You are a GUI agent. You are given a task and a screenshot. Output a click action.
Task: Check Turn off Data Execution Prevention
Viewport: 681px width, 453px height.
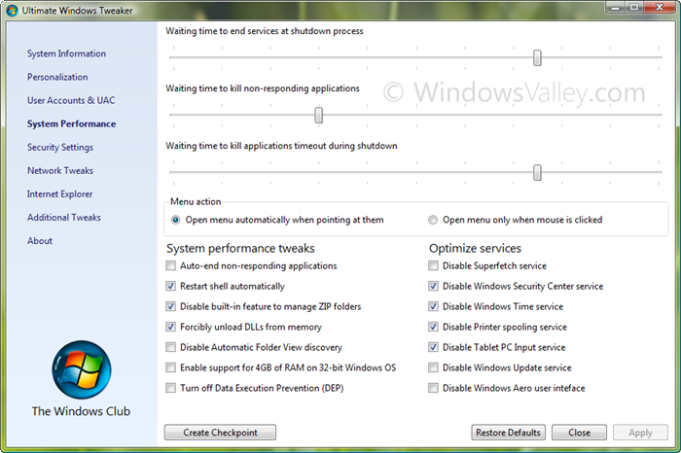[170, 388]
